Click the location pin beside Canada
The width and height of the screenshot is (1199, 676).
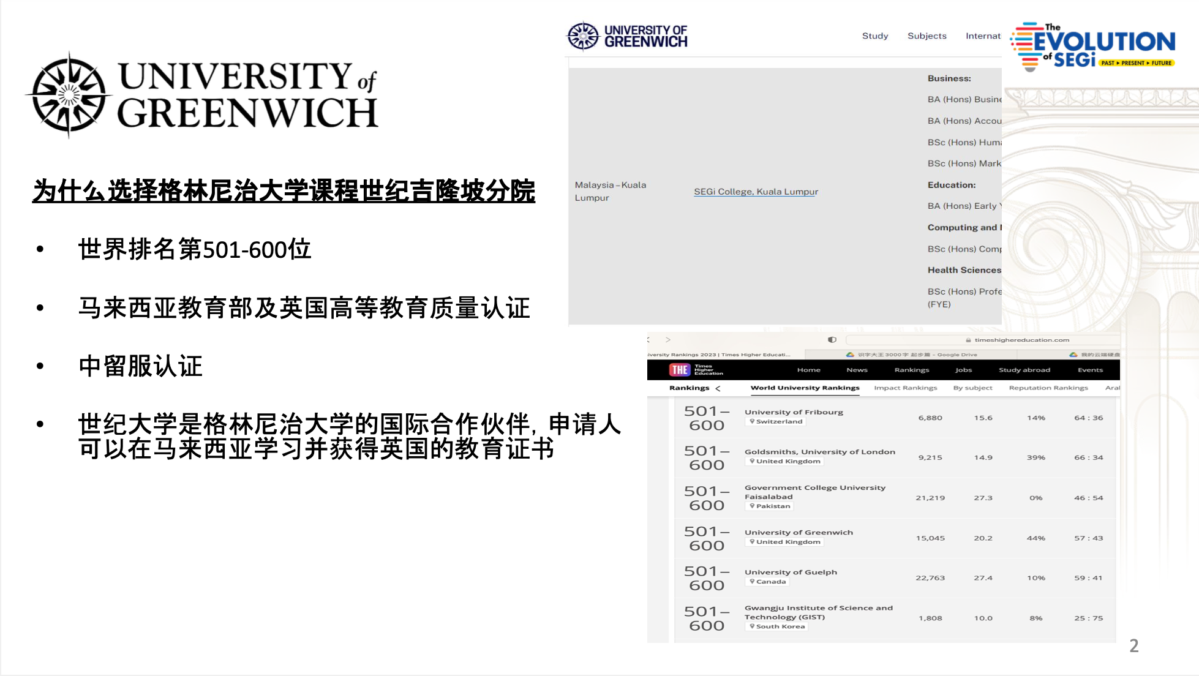(752, 582)
